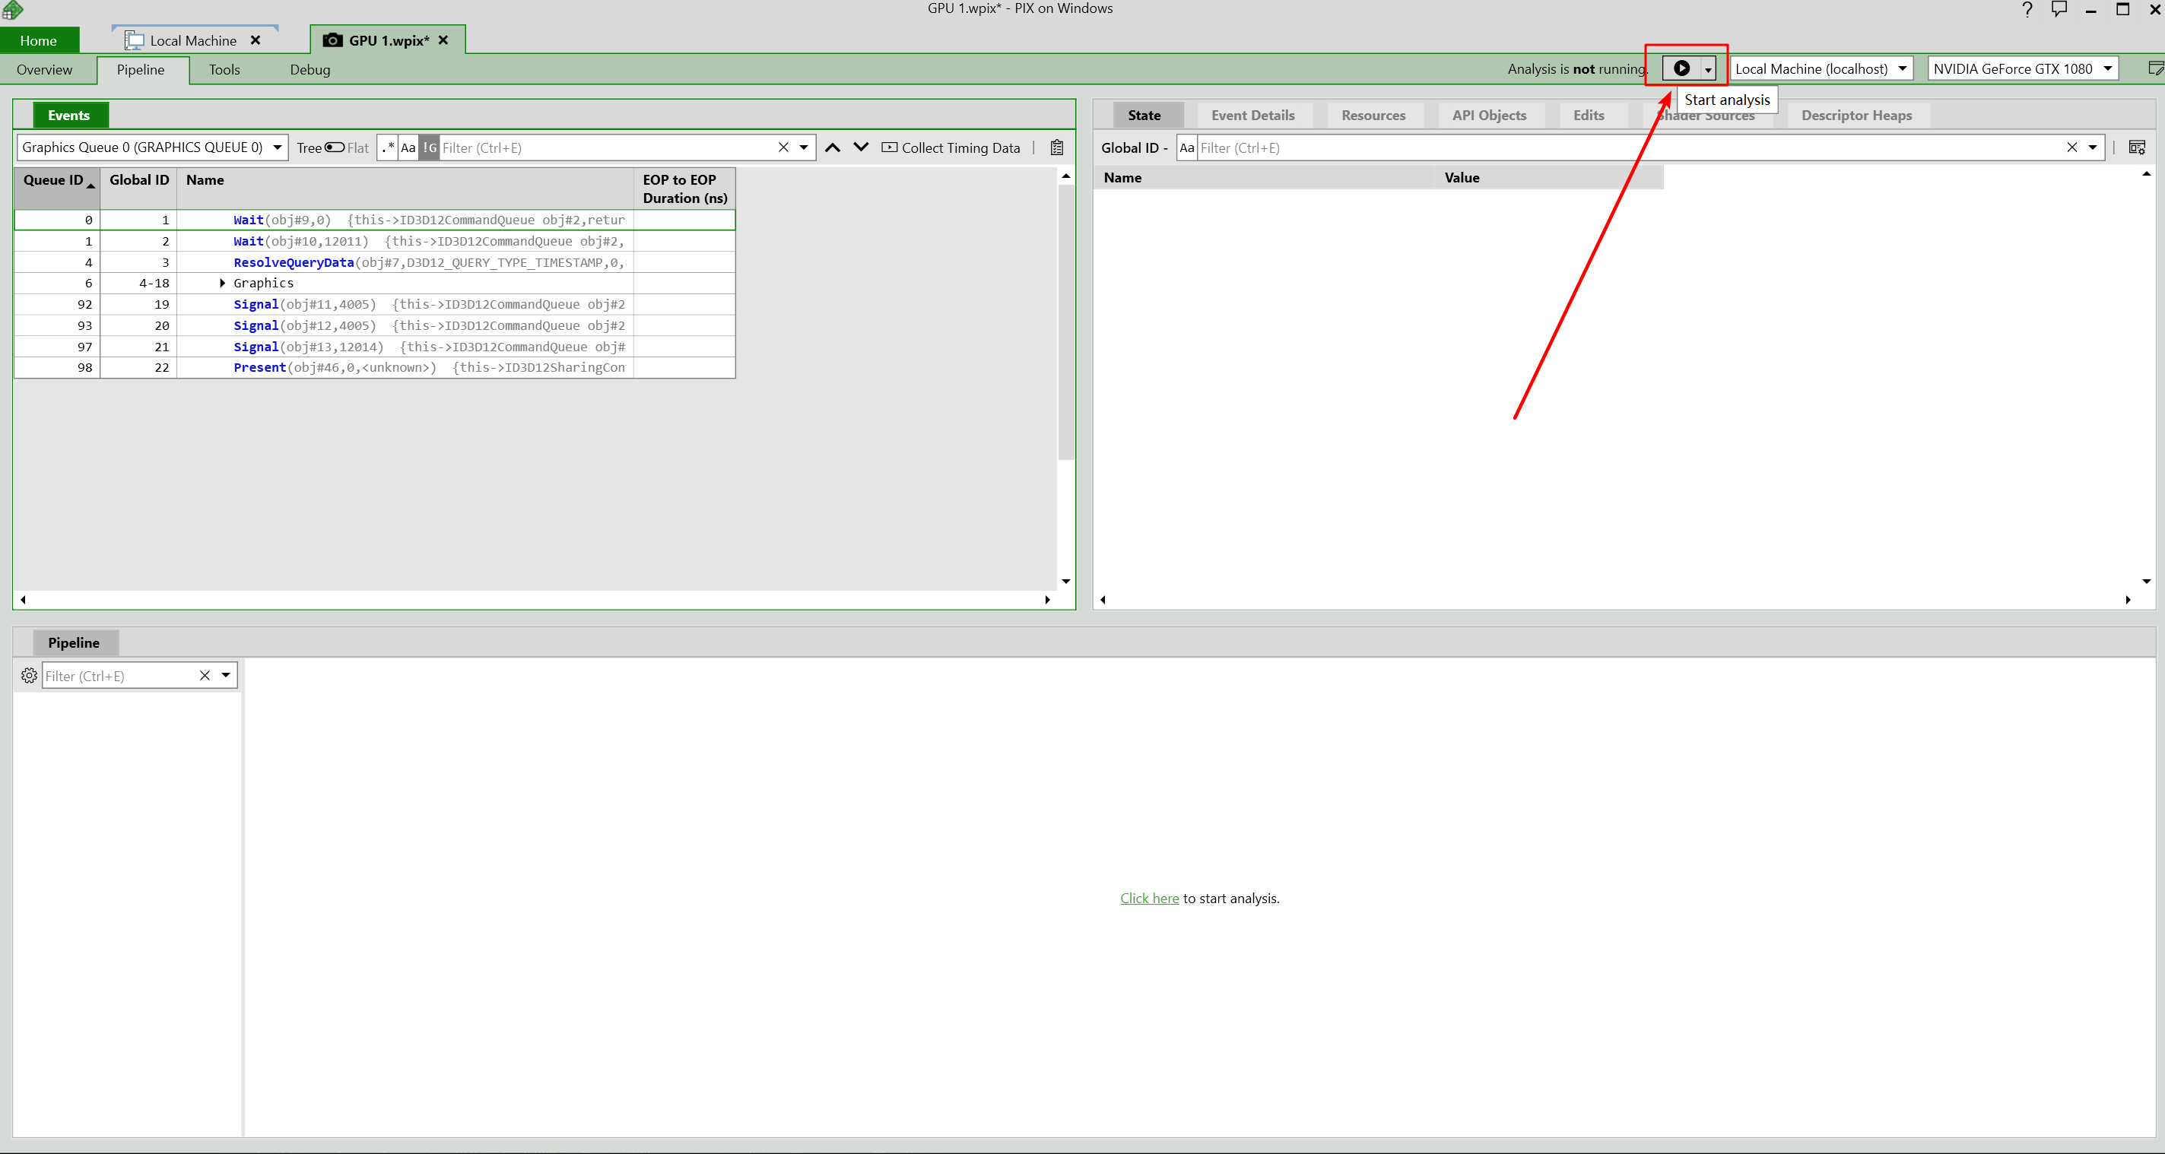This screenshot has height=1154, width=2165.
Task: Switch to the Local Machine document tab
Action: point(192,40)
